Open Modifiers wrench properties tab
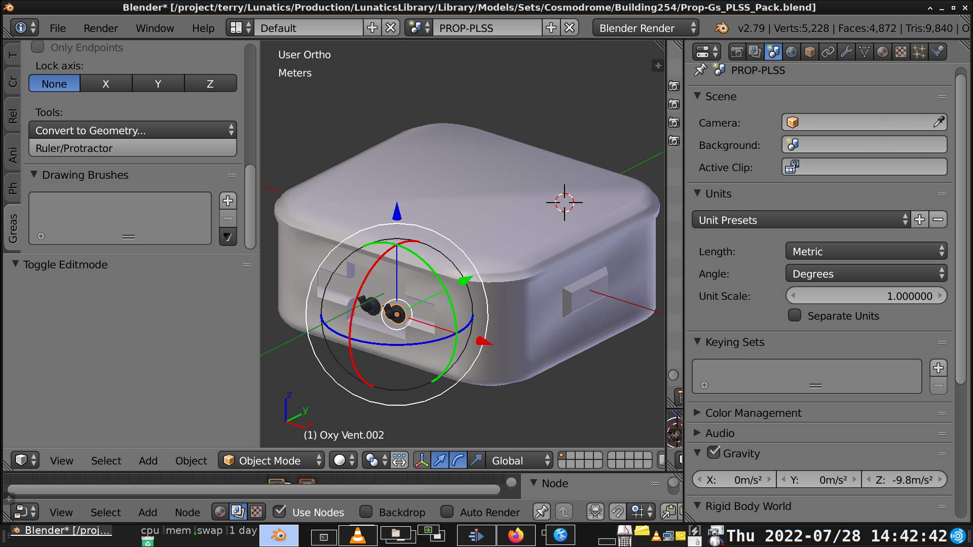 846,52
